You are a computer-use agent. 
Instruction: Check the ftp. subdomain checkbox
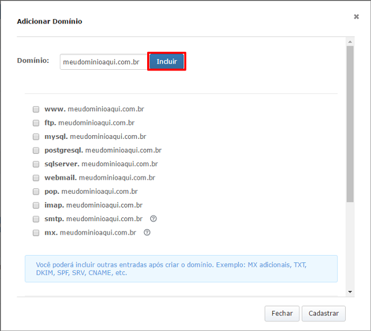point(36,123)
